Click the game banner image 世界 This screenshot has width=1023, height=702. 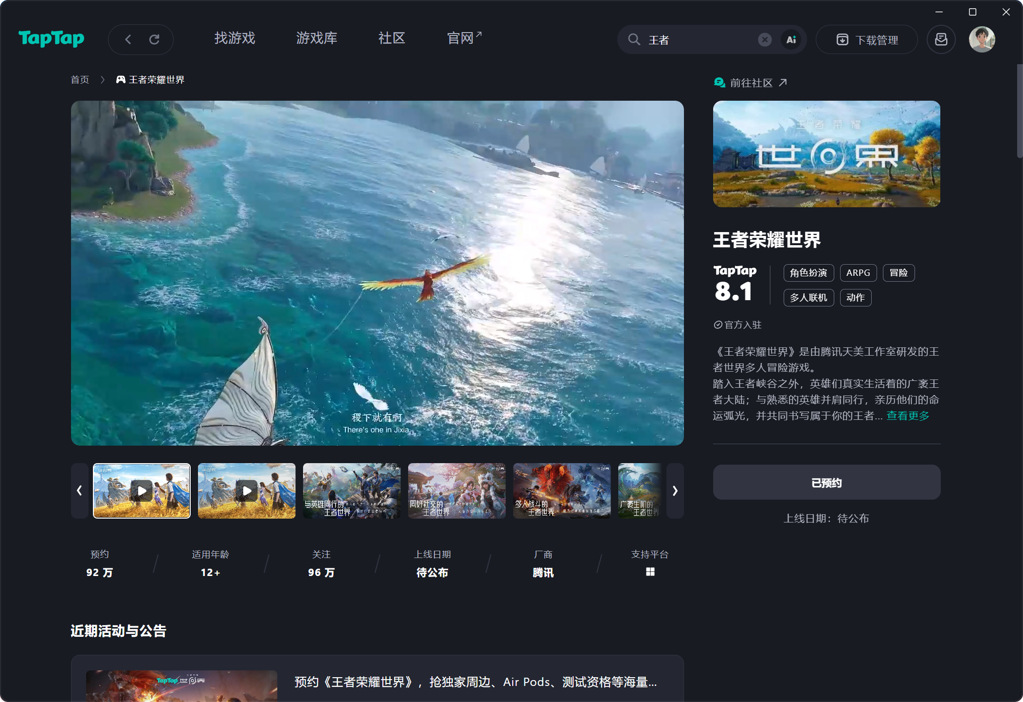(826, 154)
